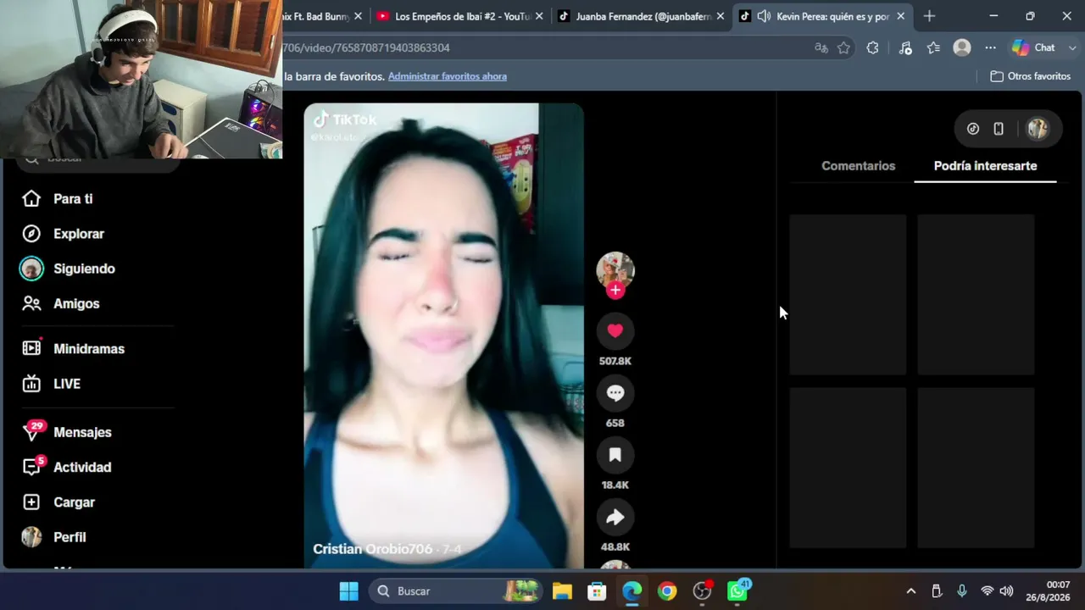This screenshot has width=1085, height=610.
Task: Open the Administrar favoritos ahora link
Action: point(448,76)
